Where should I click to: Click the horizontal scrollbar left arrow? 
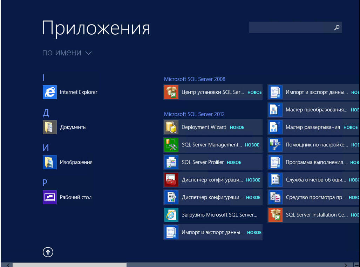8,265
